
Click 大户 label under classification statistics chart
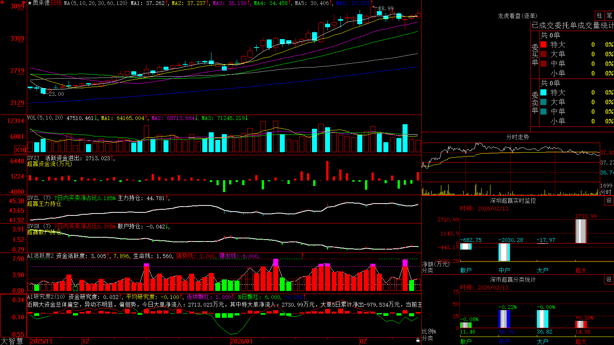(x=543, y=341)
